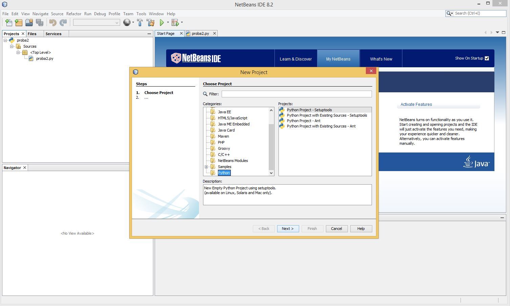This screenshot has height=306, width=510.
Task: Select the Java Card category
Action: click(x=226, y=130)
